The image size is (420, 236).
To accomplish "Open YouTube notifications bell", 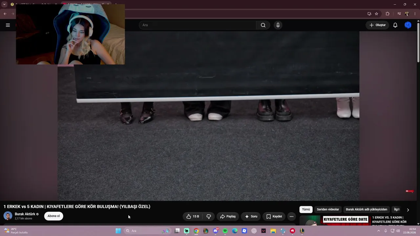I will pos(395,25).
